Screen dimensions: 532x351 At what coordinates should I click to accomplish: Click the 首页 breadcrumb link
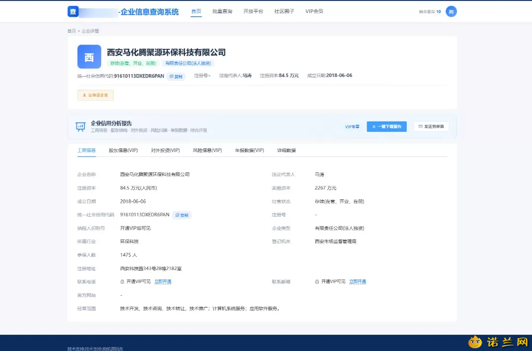[x=72, y=31]
